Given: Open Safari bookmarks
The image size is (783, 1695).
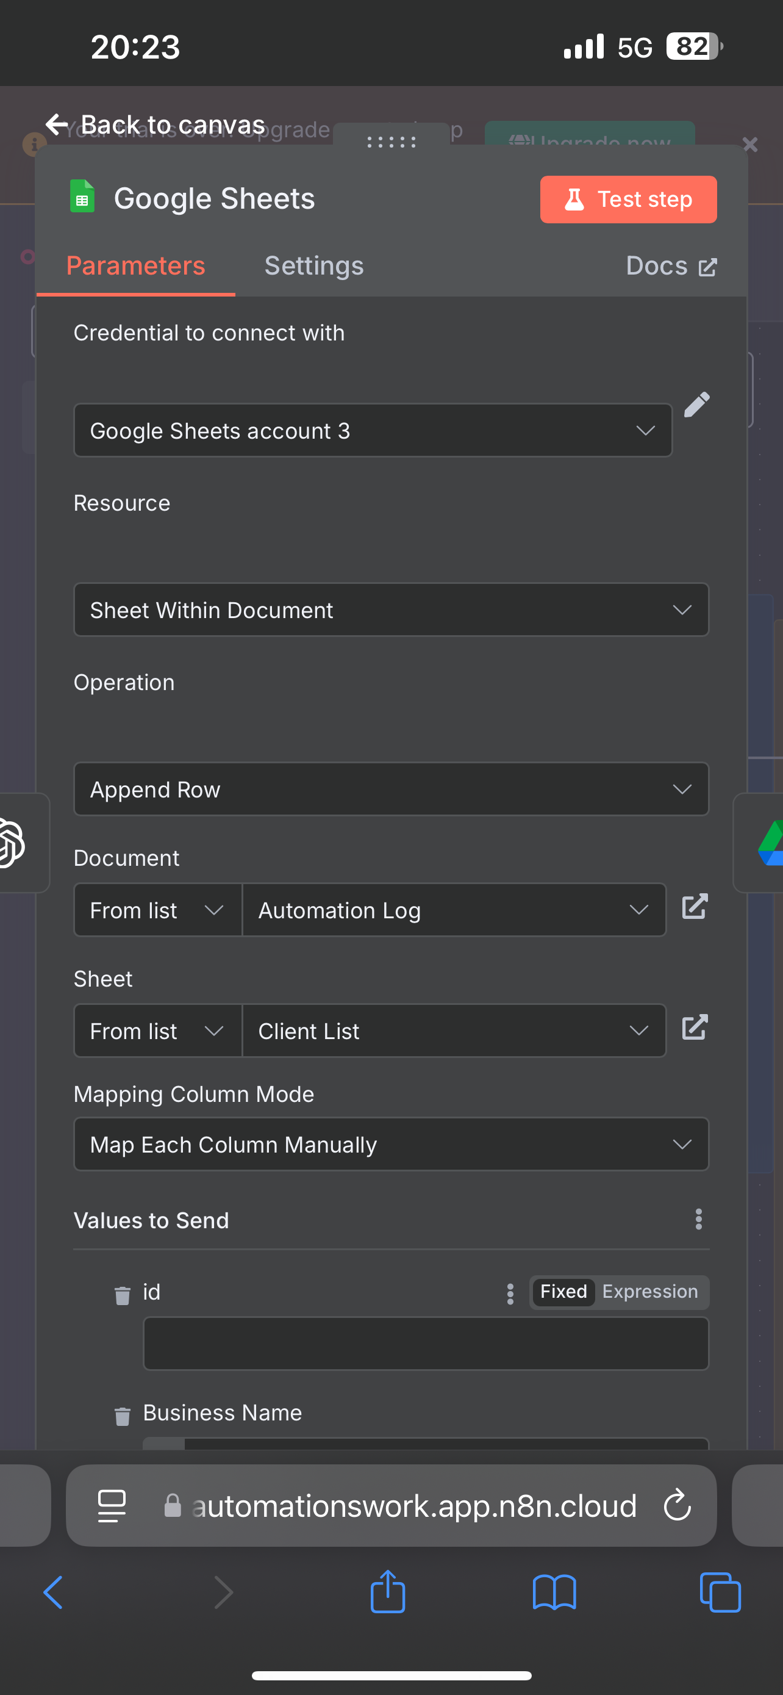Looking at the screenshot, I should pyautogui.click(x=554, y=1593).
